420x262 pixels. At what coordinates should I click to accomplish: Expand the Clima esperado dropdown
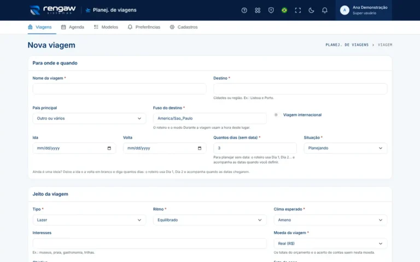tap(330, 220)
